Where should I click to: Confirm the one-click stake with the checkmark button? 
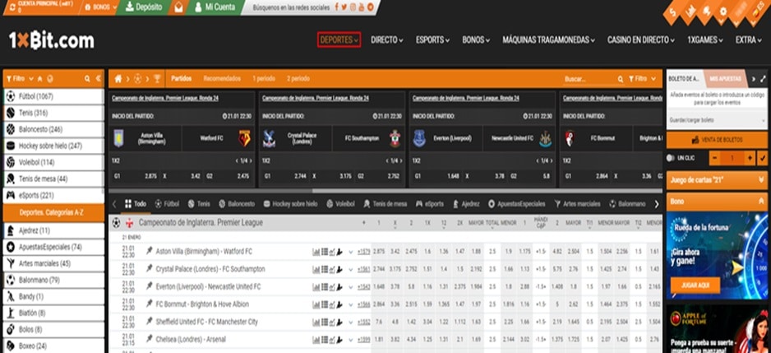point(763,158)
